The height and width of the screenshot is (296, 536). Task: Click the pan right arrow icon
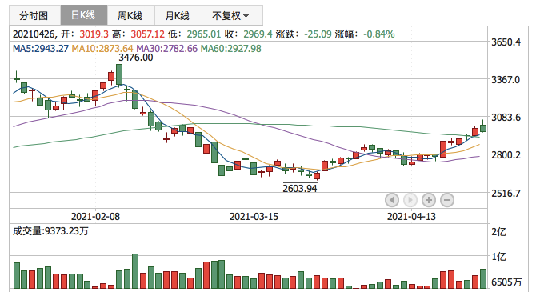410,200
